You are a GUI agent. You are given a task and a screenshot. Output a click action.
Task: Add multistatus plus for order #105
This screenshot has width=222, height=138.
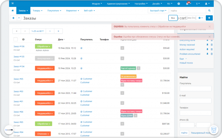(122, 58)
